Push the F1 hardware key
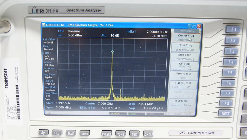The width and height of the screenshot is (247, 140). [x=233, y=29]
